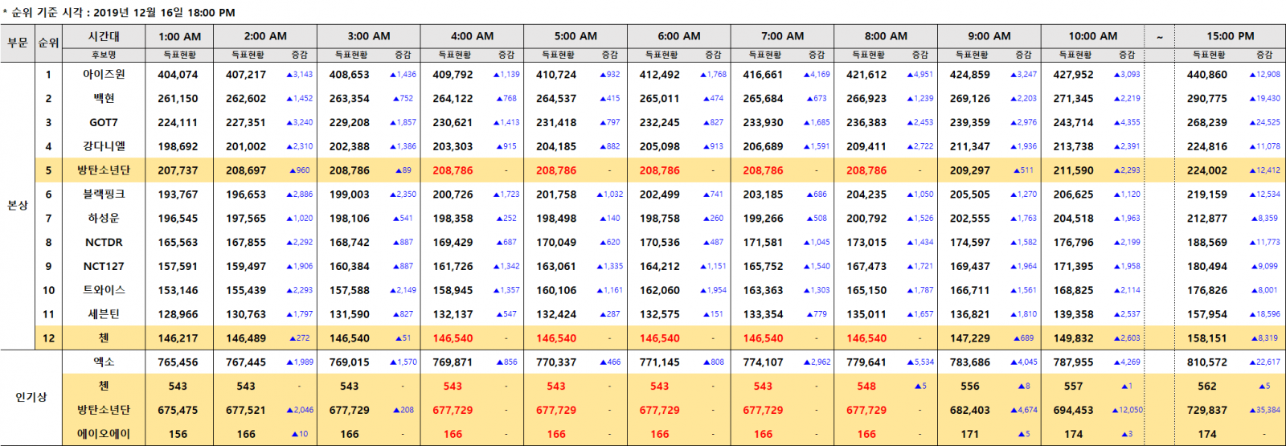Click the 부문 header cell
The width and height of the screenshot is (1286, 446).
(x=18, y=43)
